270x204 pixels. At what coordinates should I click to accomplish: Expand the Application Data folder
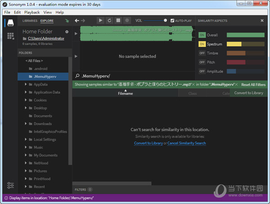coord(26,92)
